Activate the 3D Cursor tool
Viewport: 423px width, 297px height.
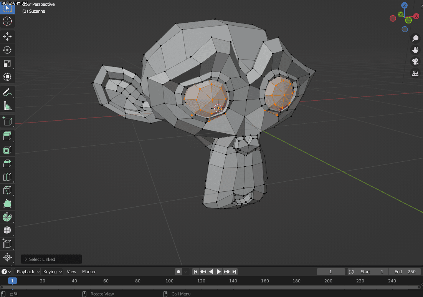point(7,21)
